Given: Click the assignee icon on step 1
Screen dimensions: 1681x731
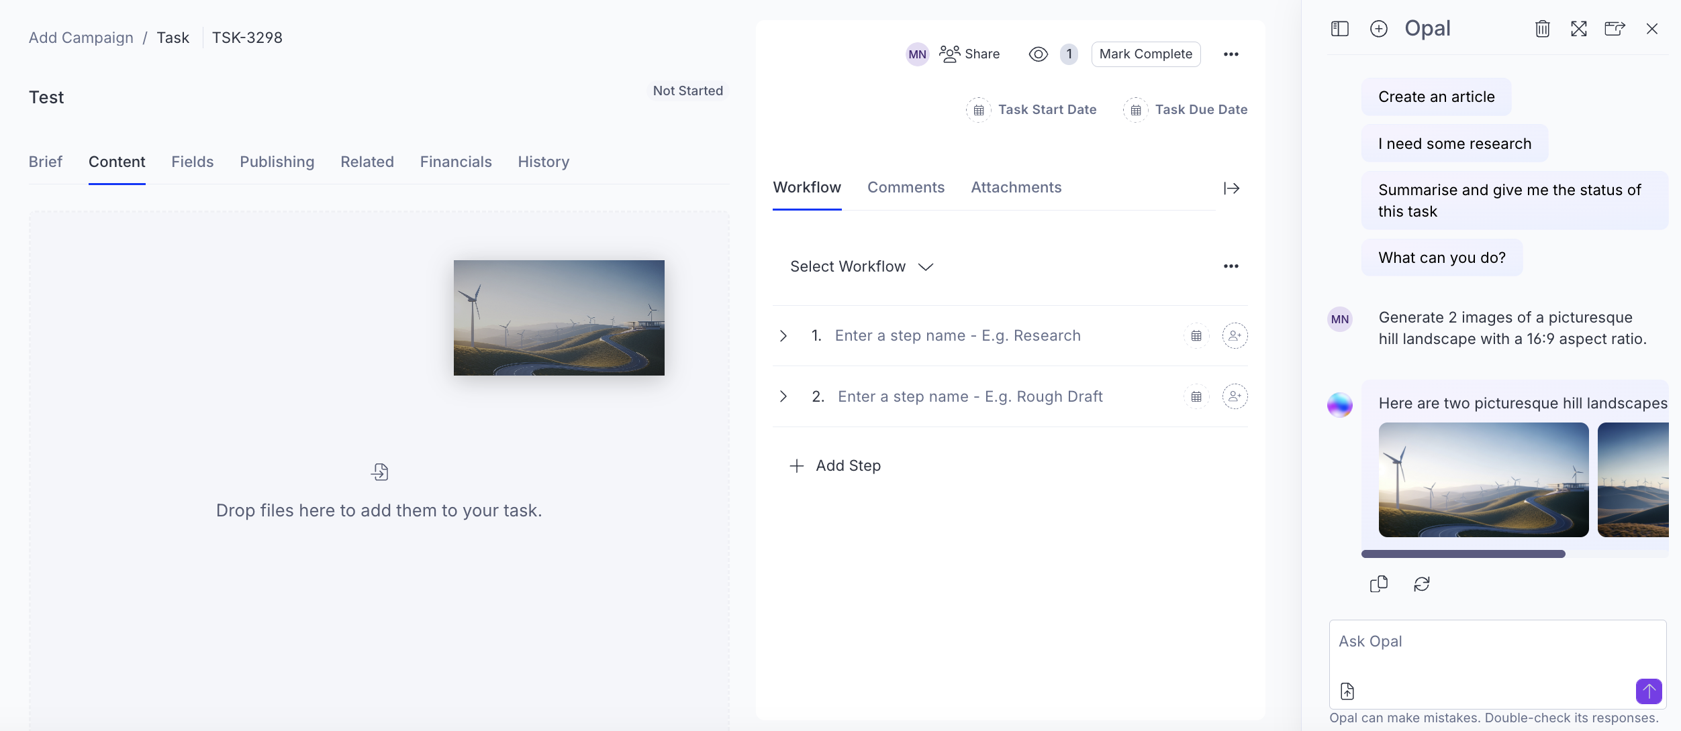Looking at the screenshot, I should point(1234,336).
